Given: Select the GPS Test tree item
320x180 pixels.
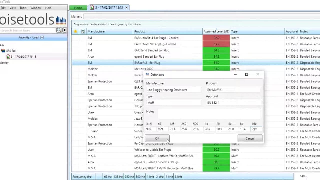Looking at the screenshot, I should (11, 51).
